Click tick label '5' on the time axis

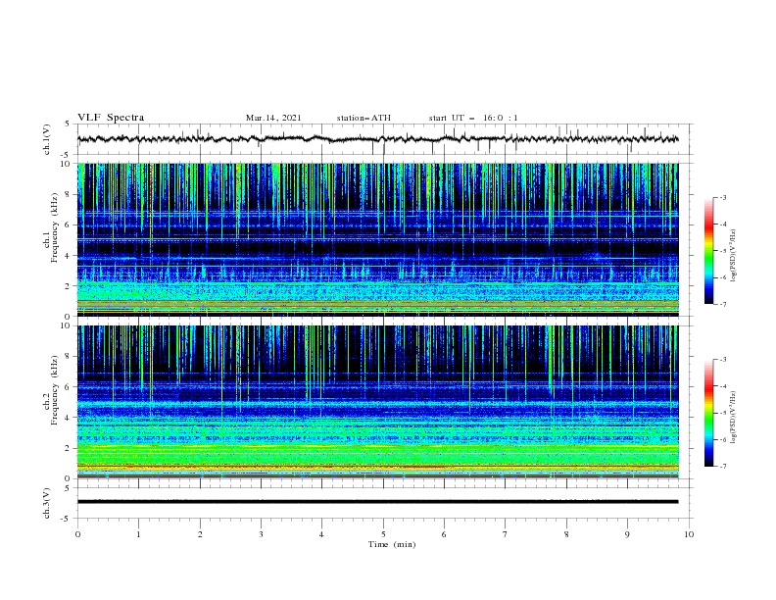pyautogui.click(x=383, y=534)
